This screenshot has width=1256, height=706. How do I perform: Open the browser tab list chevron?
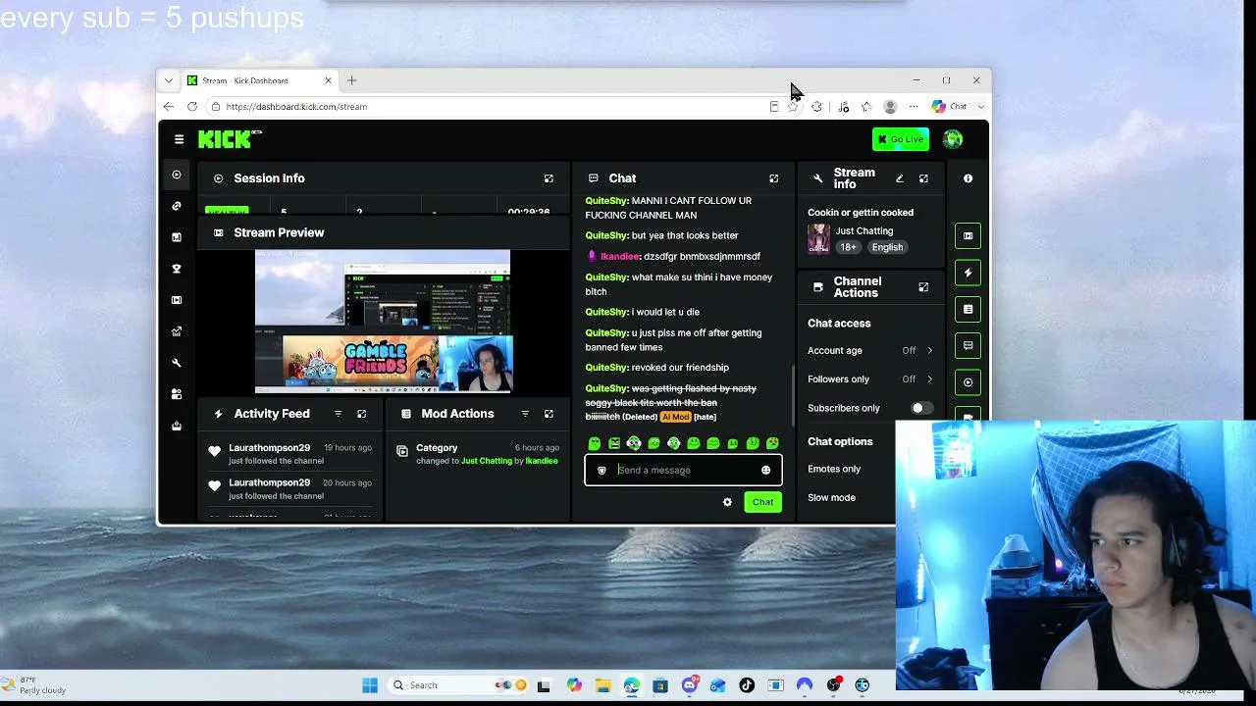(x=169, y=80)
